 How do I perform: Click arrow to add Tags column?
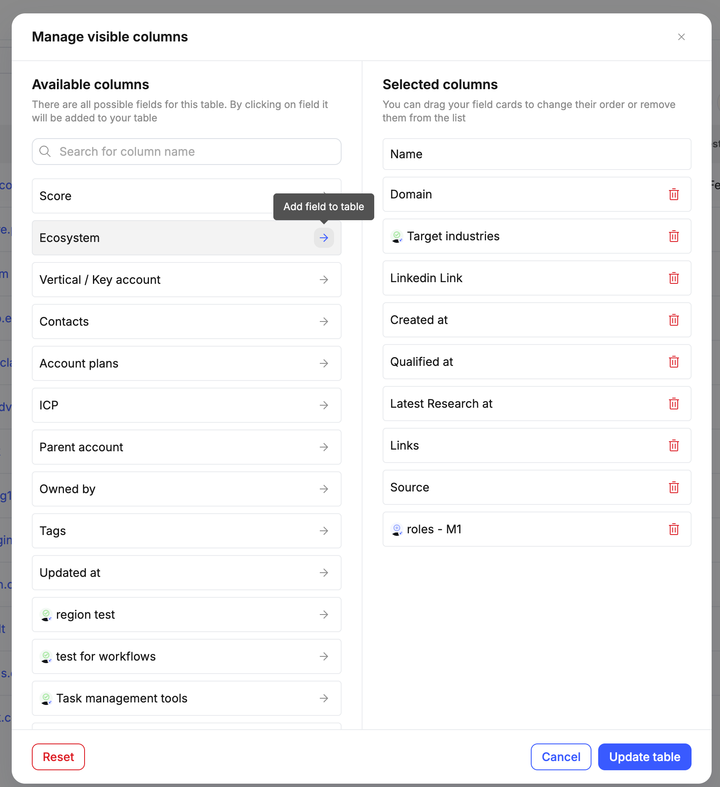click(324, 531)
